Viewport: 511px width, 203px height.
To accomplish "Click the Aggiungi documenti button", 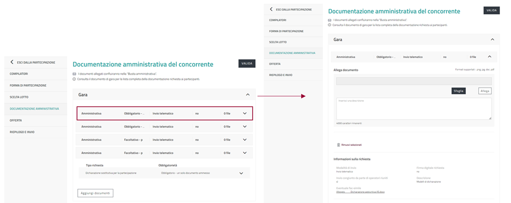I will [96, 193].
